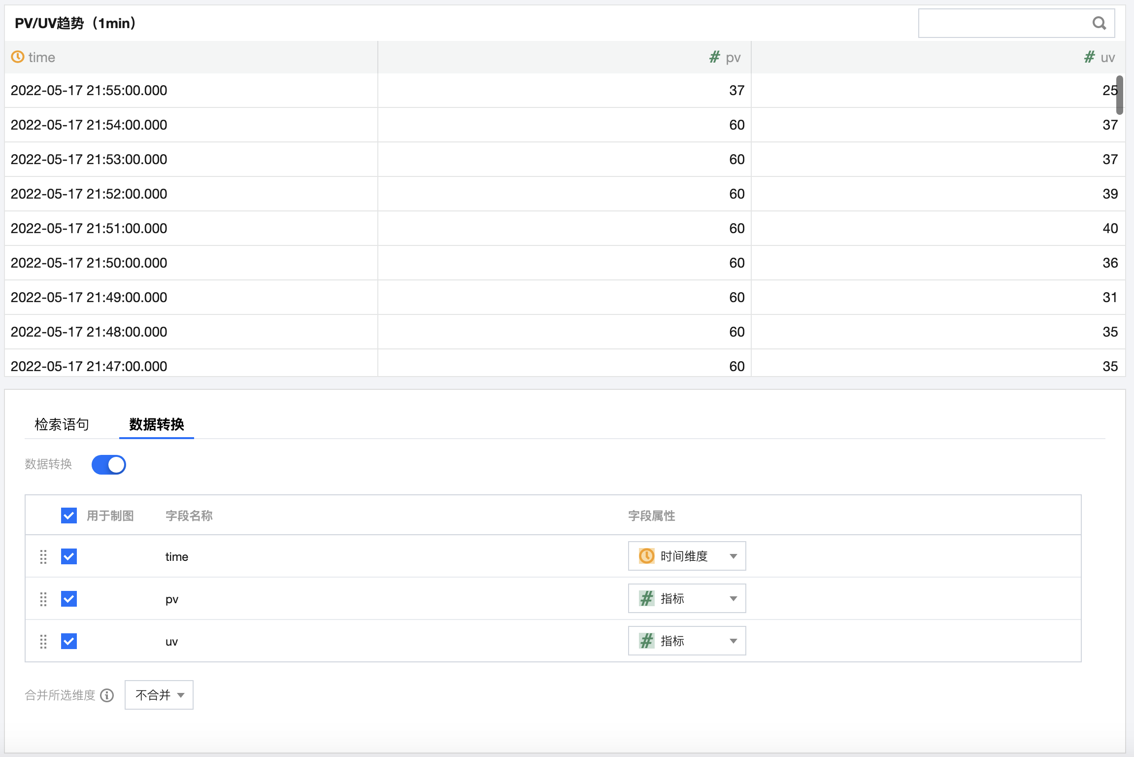
Task: Click drag handle for pv row
Action: 43,599
